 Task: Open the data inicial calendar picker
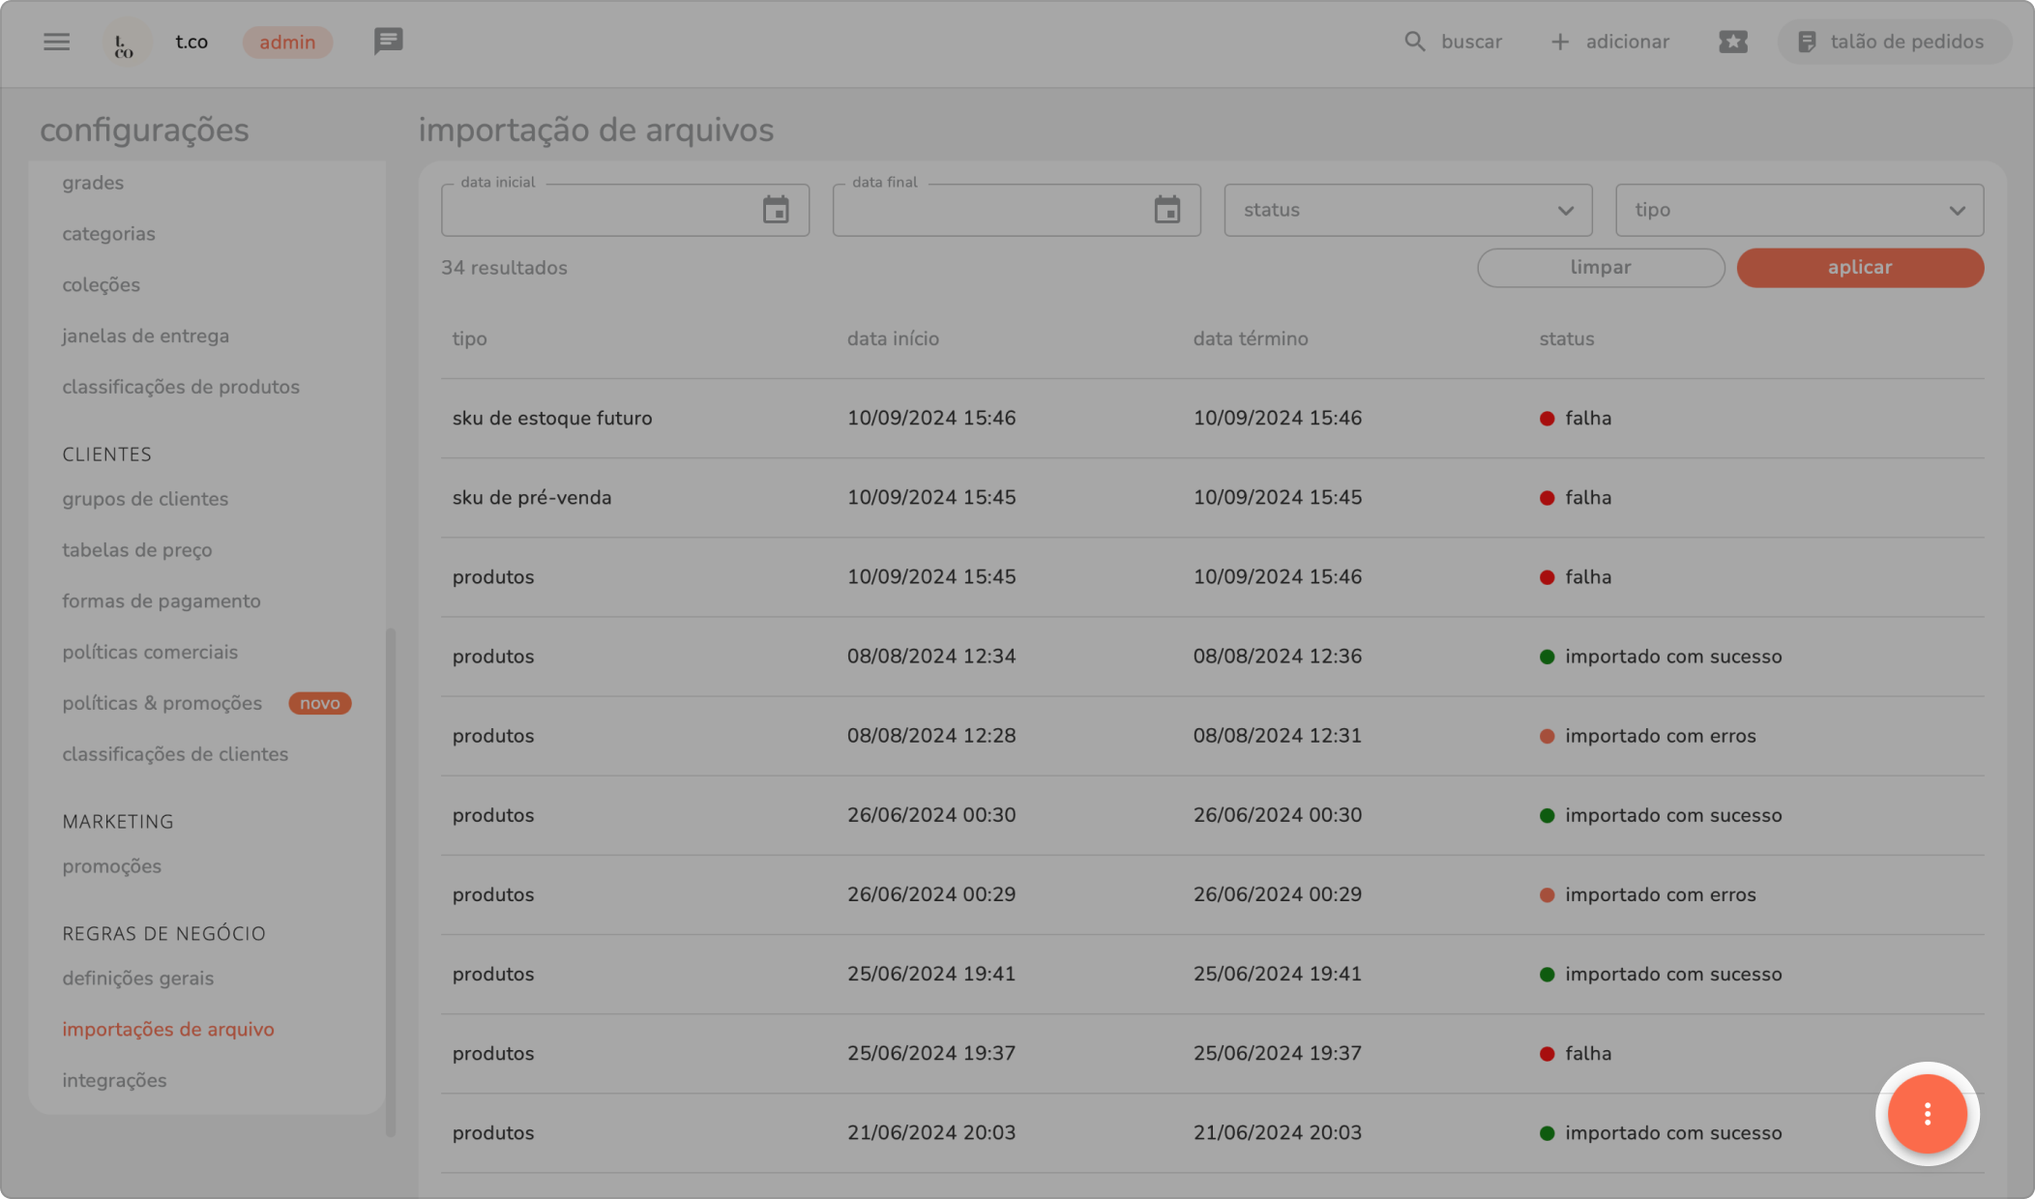coord(776,210)
